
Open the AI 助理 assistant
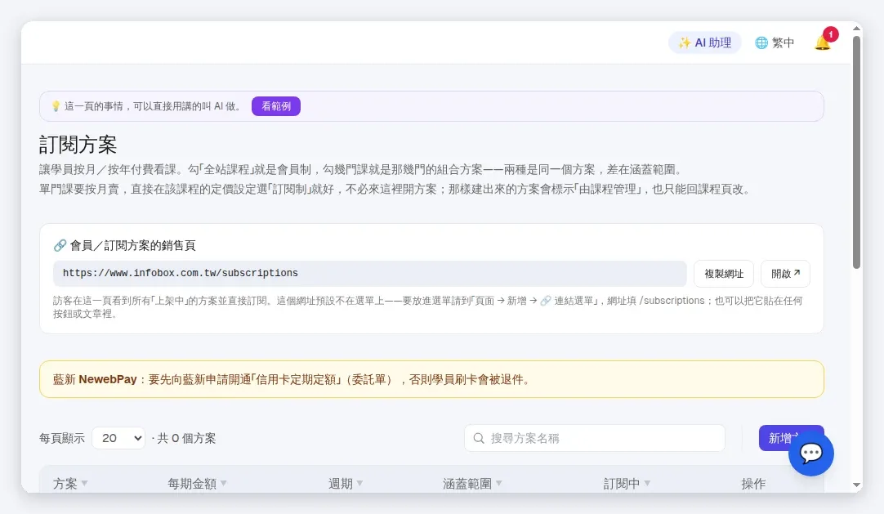pos(705,42)
